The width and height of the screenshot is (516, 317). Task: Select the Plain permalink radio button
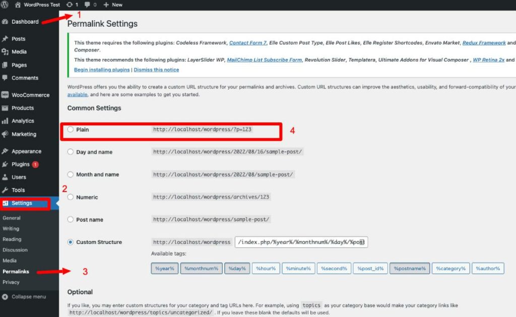pos(71,129)
